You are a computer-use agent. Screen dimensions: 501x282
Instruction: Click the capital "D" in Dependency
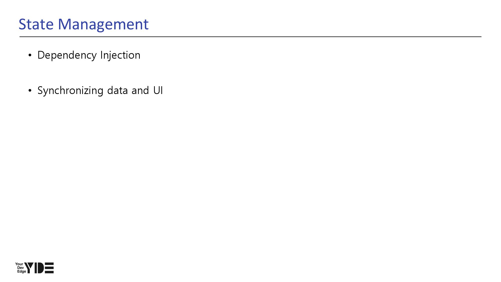tap(41, 55)
